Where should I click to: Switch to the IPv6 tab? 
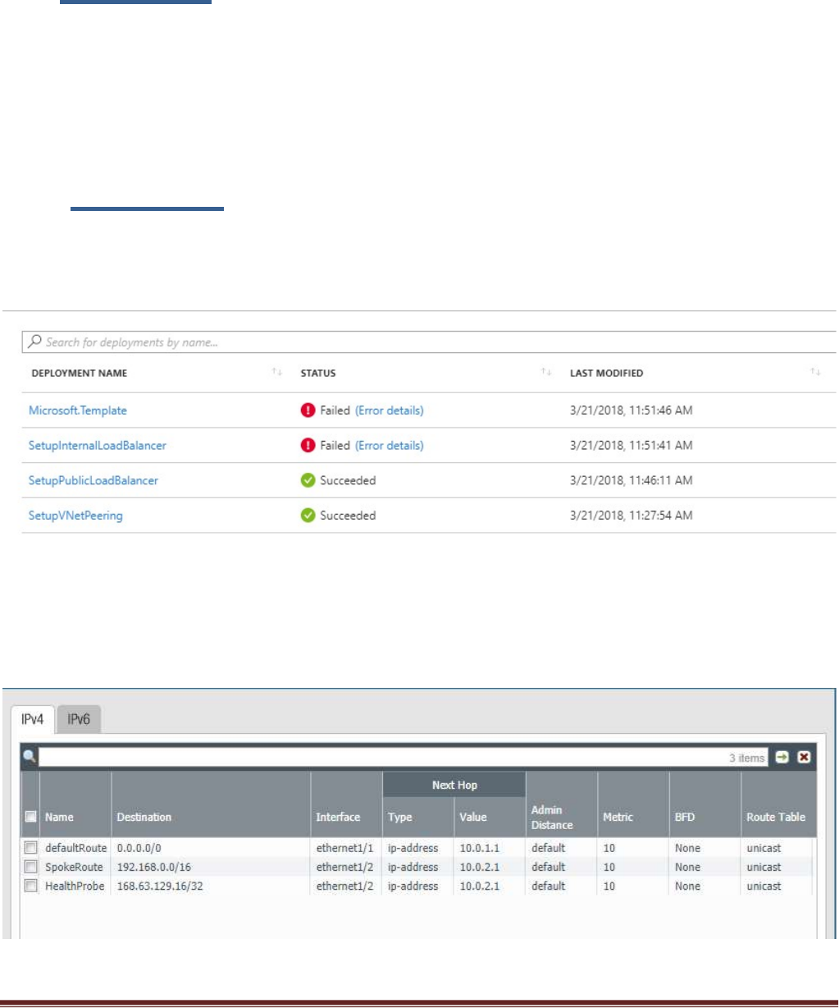[79, 719]
